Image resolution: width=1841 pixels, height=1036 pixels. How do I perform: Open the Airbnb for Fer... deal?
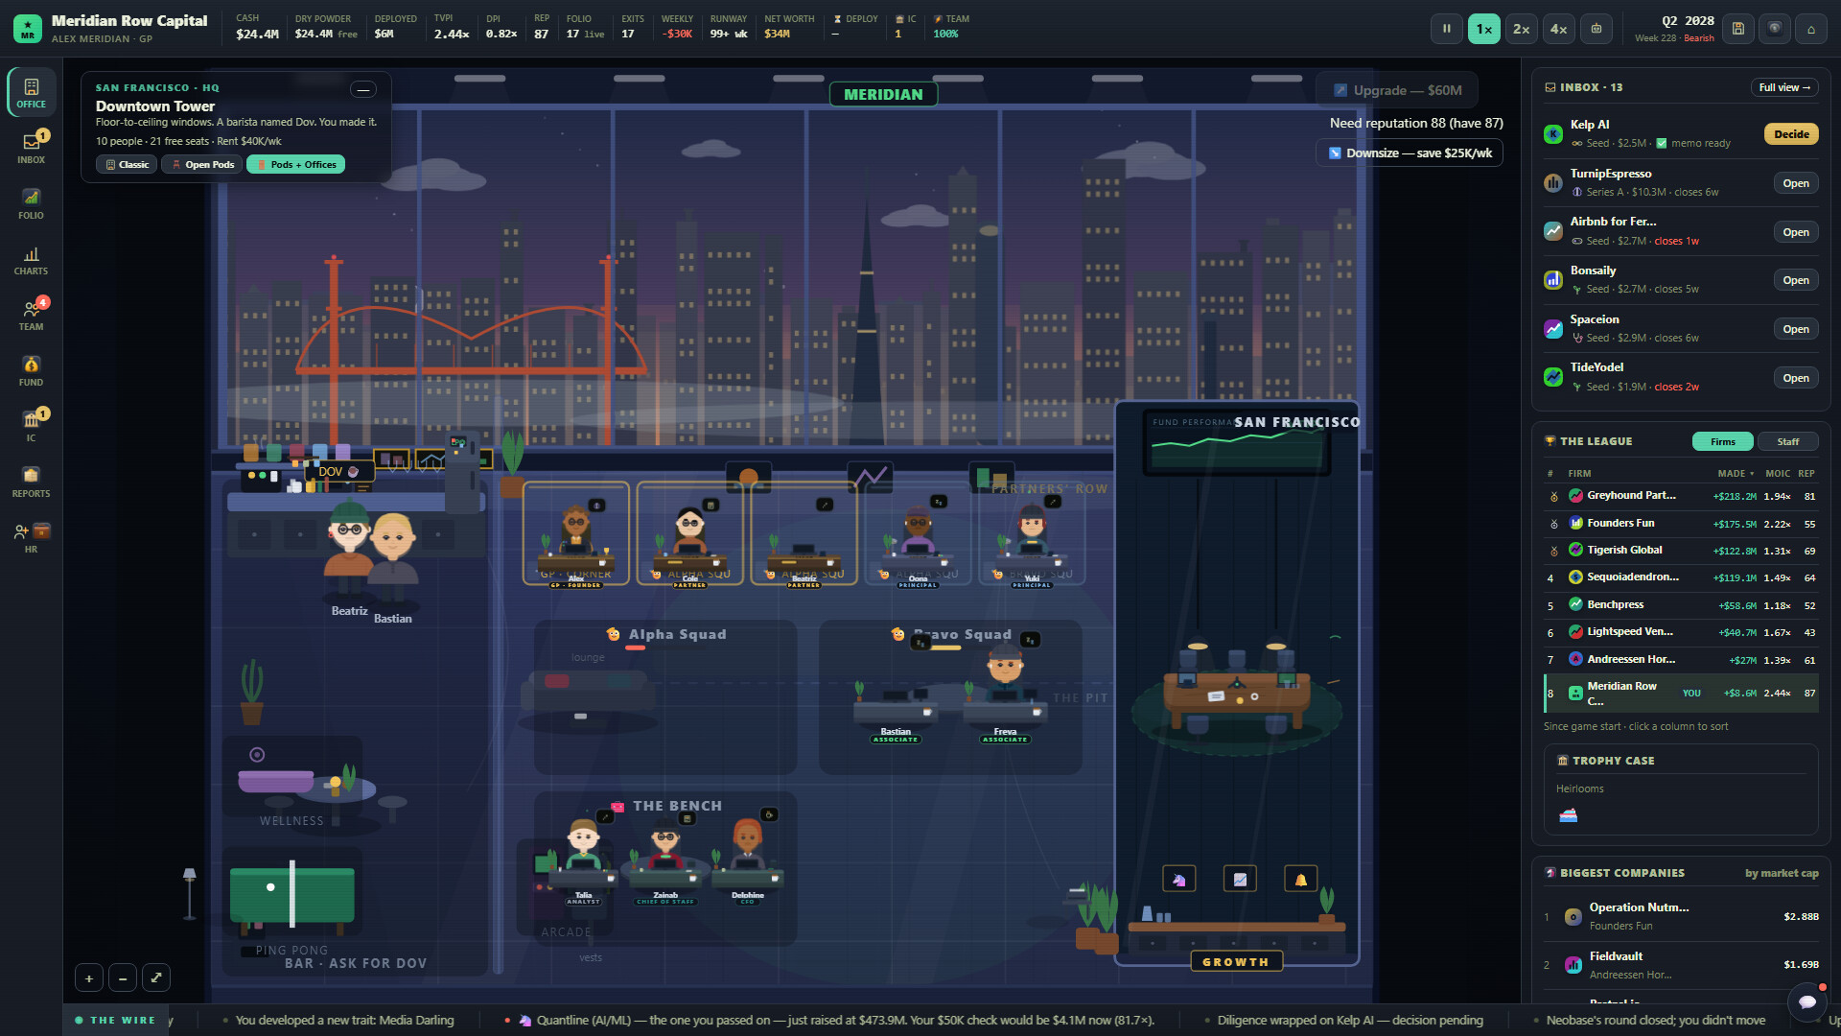1795,232
